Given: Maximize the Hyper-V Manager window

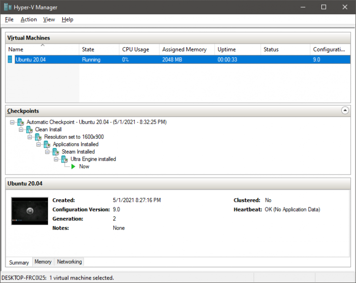Looking at the screenshot, I should click(x=324, y=7).
